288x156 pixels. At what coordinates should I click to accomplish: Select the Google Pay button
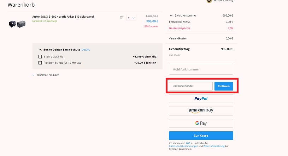point(201,123)
